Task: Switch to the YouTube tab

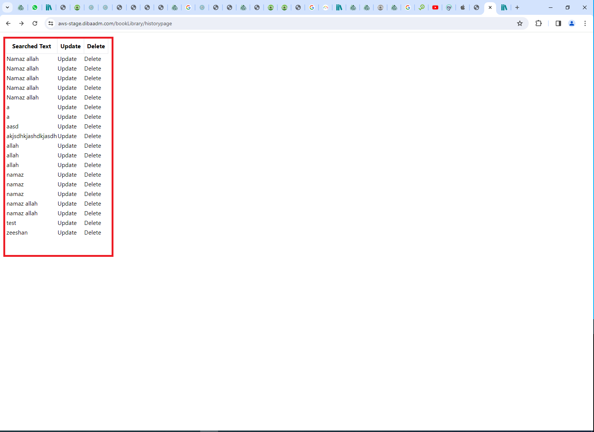Action: (x=435, y=7)
